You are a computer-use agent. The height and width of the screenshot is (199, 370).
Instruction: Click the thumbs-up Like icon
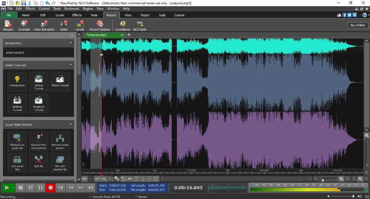coord(339,15)
